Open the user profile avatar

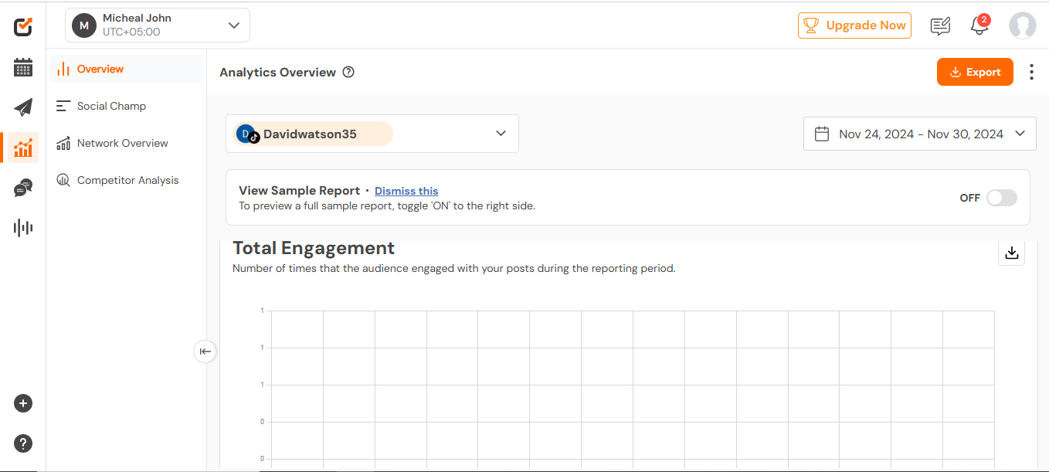click(x=1022, y=25)
